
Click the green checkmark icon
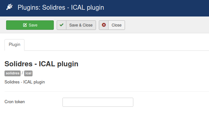pos(62,25)
